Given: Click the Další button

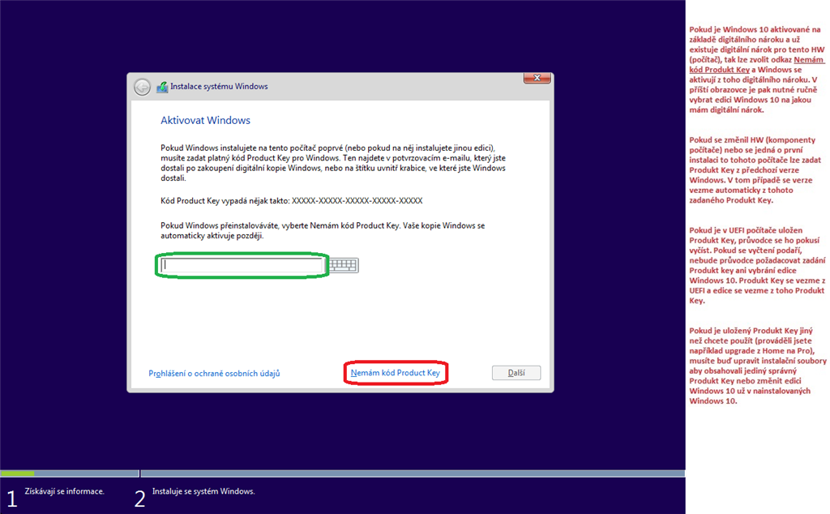Looking at the screenshot, I should click(x=516, y=373).
